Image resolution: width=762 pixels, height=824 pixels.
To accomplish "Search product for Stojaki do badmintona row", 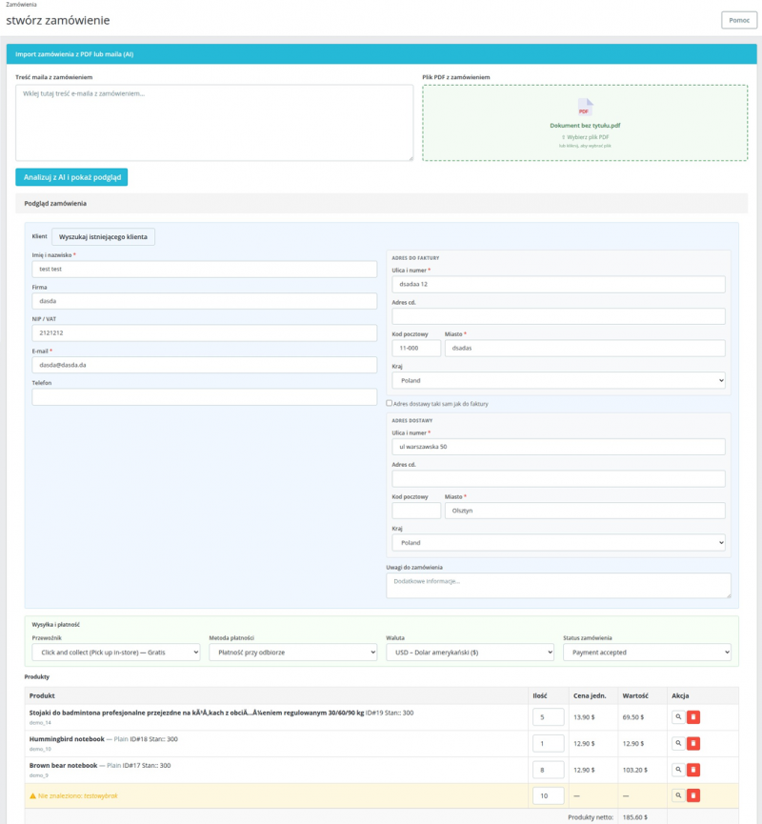I will pos(678,716).
